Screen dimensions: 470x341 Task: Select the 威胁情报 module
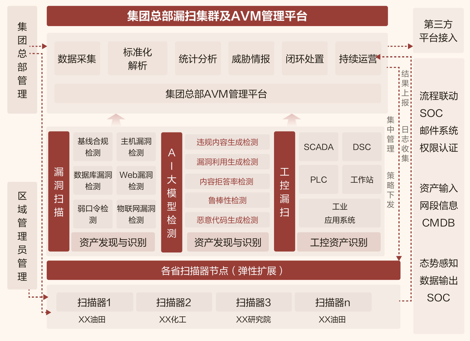(251, 58)
